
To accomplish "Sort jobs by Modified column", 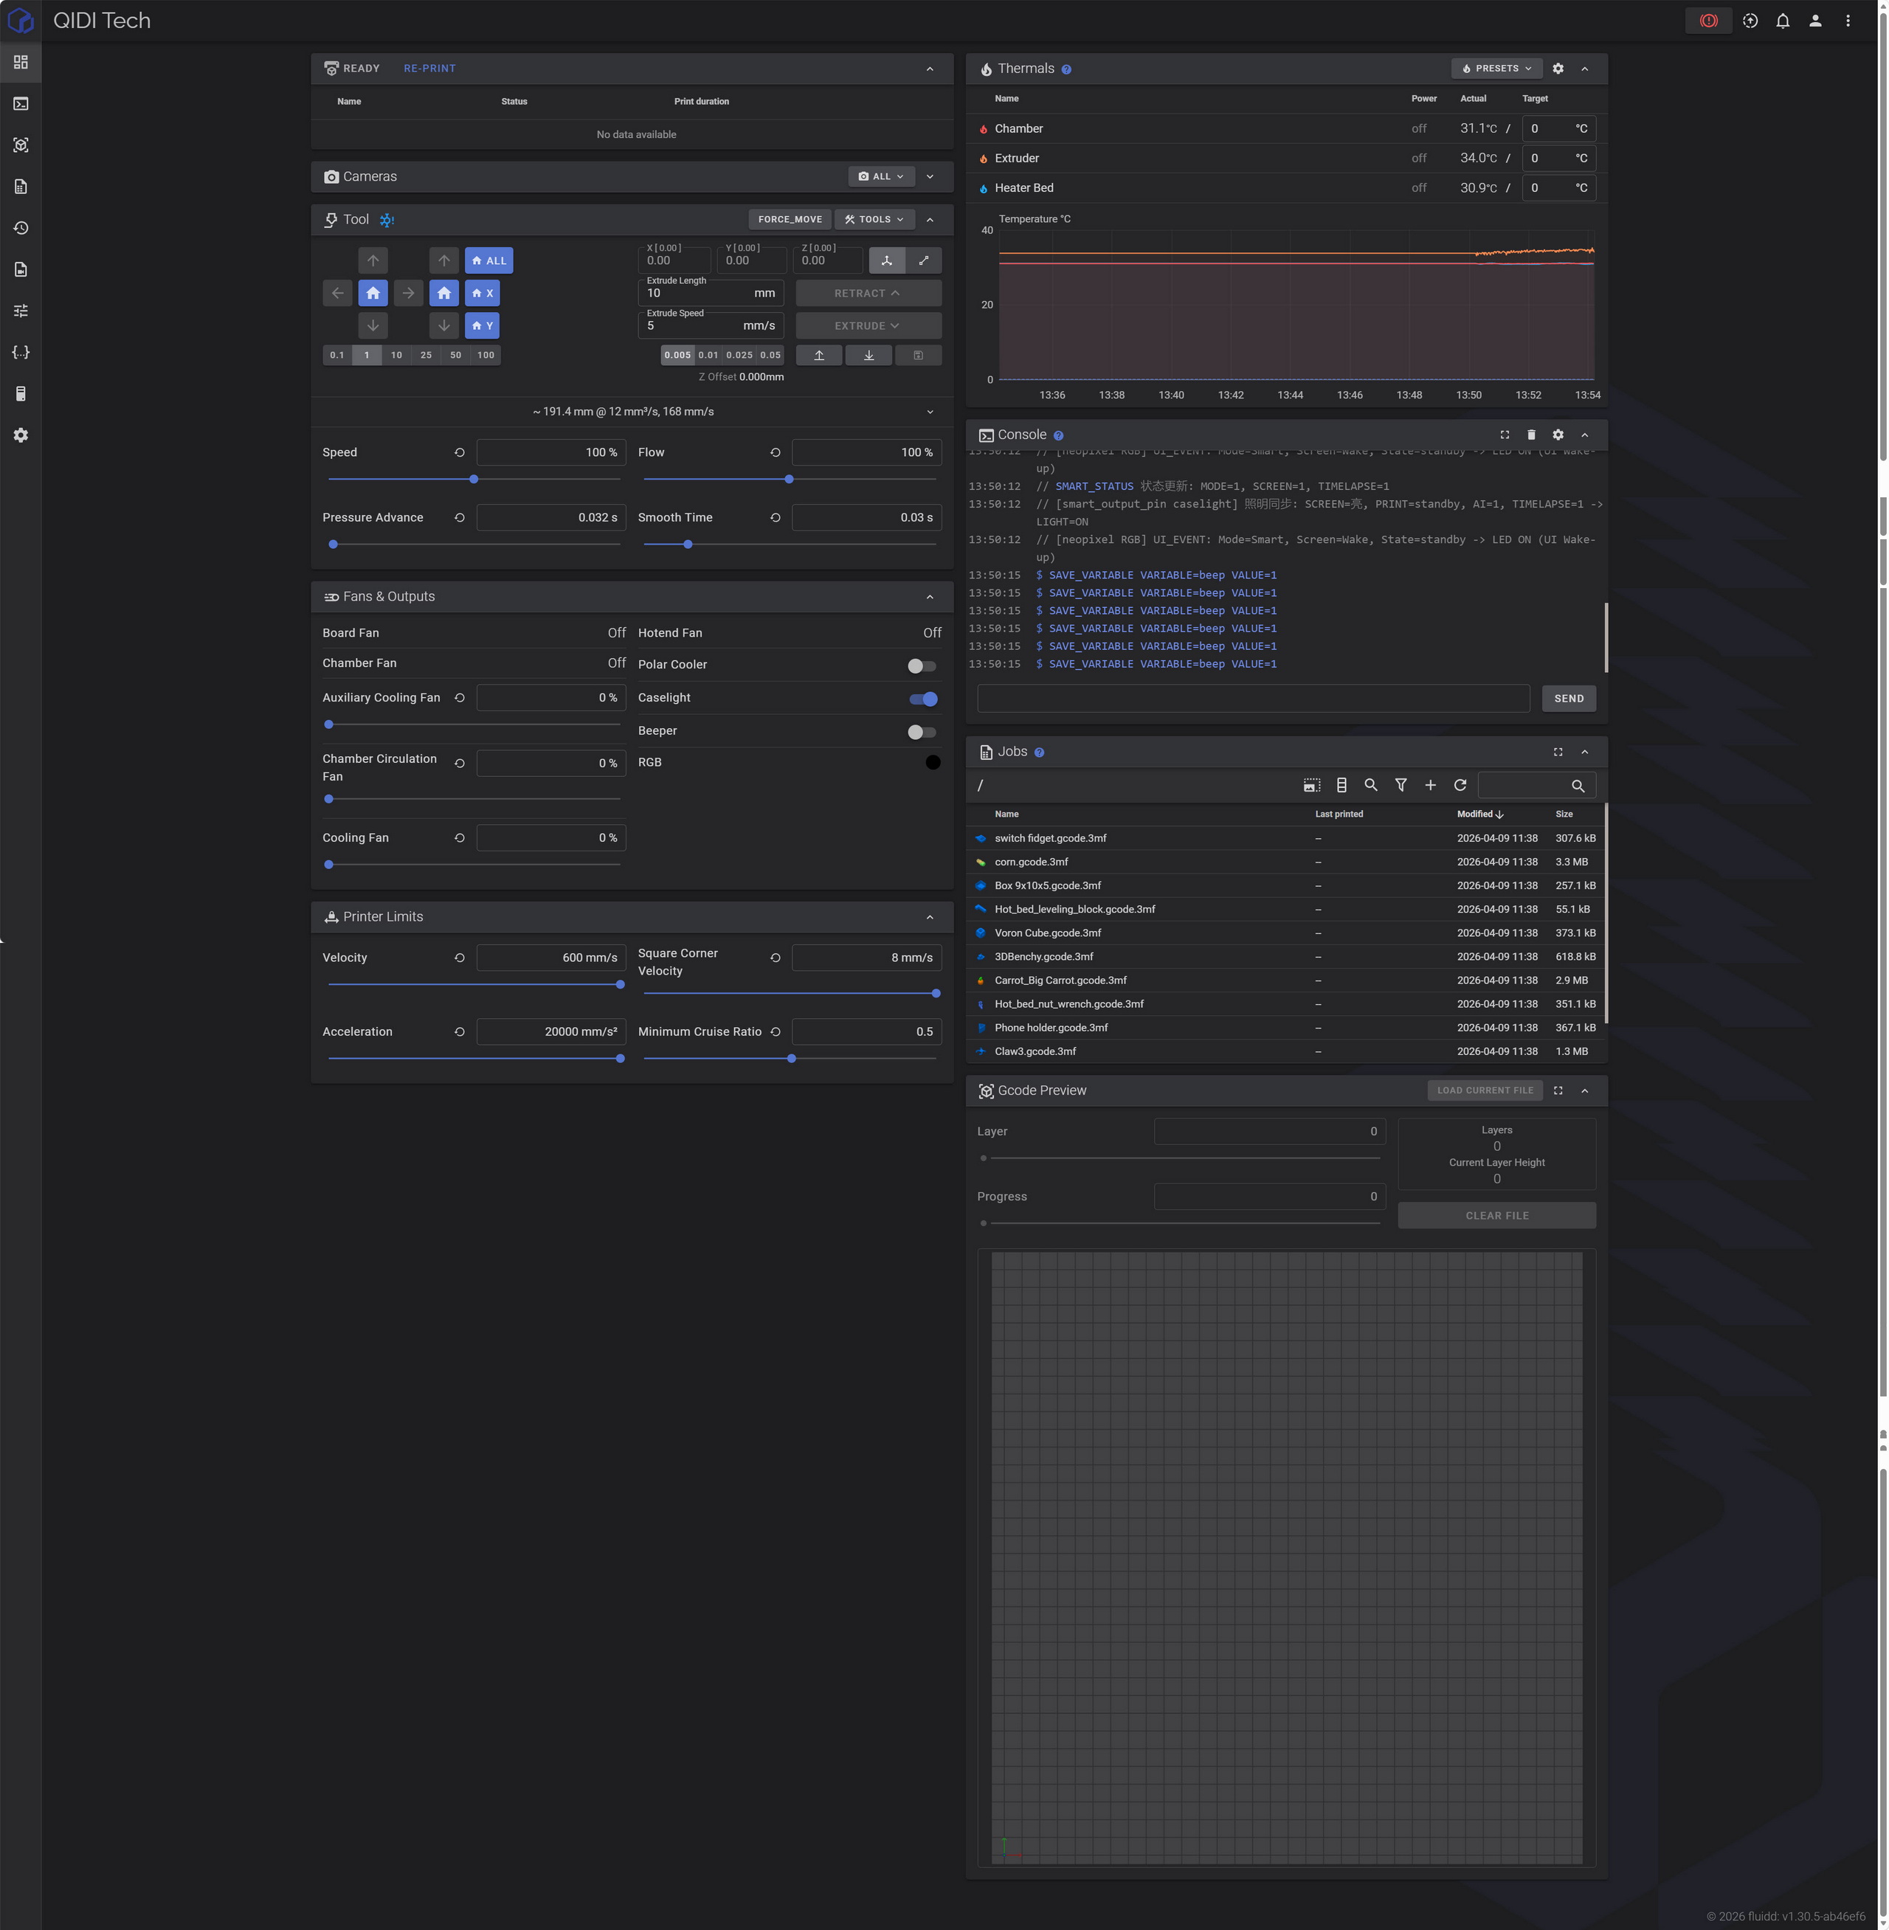I will click(1480, 814).
